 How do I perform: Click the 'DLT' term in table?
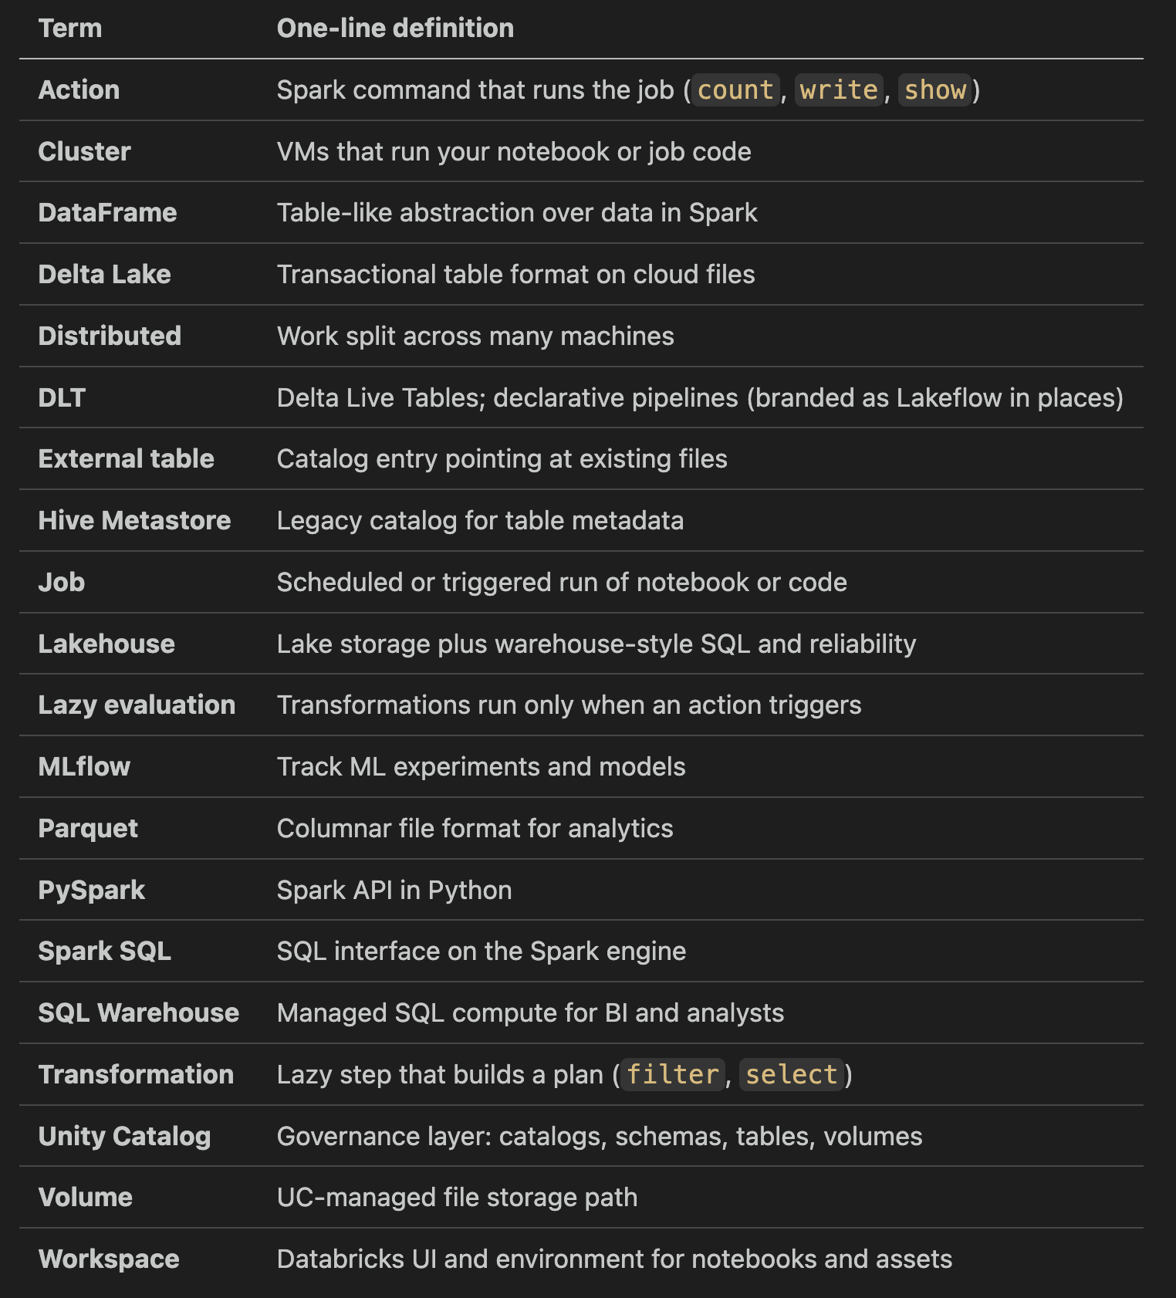click(62, 398)
